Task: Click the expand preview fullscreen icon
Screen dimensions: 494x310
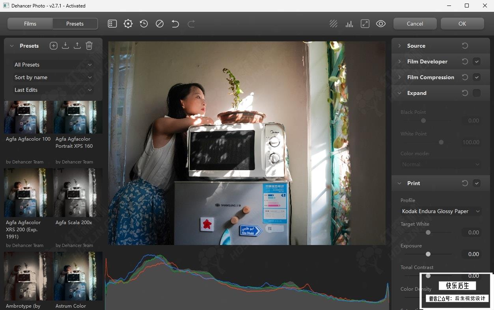Action: pyautogui.click(x=365, y=24)
